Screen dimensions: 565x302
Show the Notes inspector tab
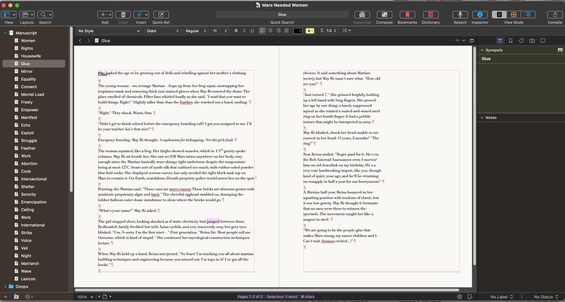pos(500,41)
